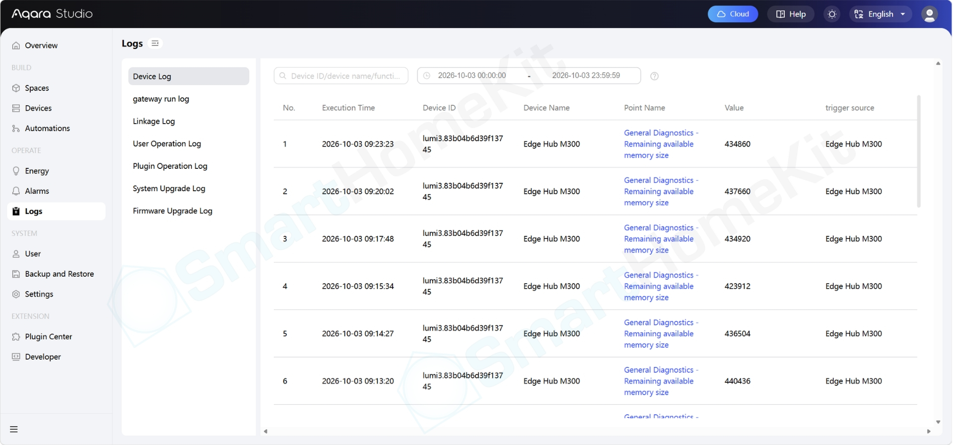Click the end date 2026-10-03 23:59:59 field

pyautogui.click(x=586, y=75)
